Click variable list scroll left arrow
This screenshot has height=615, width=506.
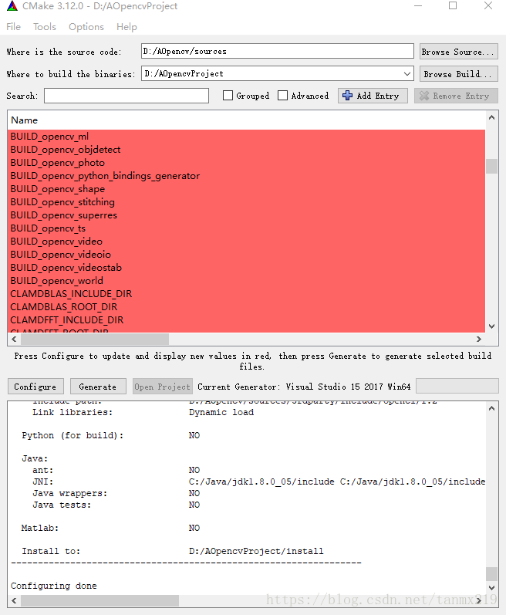[14, 339]
